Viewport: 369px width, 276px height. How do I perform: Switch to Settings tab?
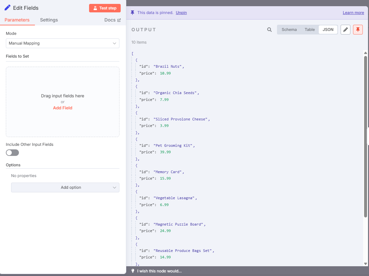coord(49,20)
